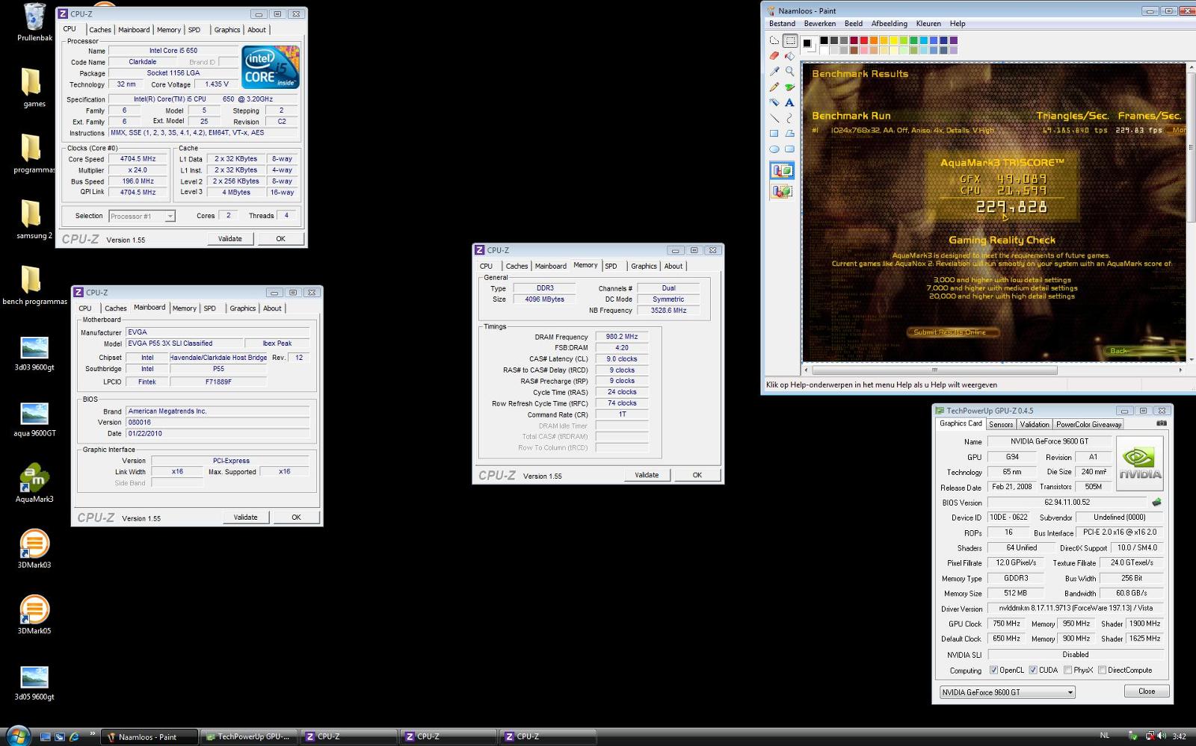
Task: Choose transparent selection mode option in Paint
Action: pos(782,191)
